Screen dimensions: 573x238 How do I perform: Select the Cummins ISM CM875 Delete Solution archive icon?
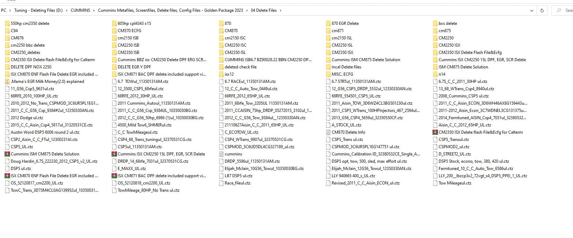(8, 154)
